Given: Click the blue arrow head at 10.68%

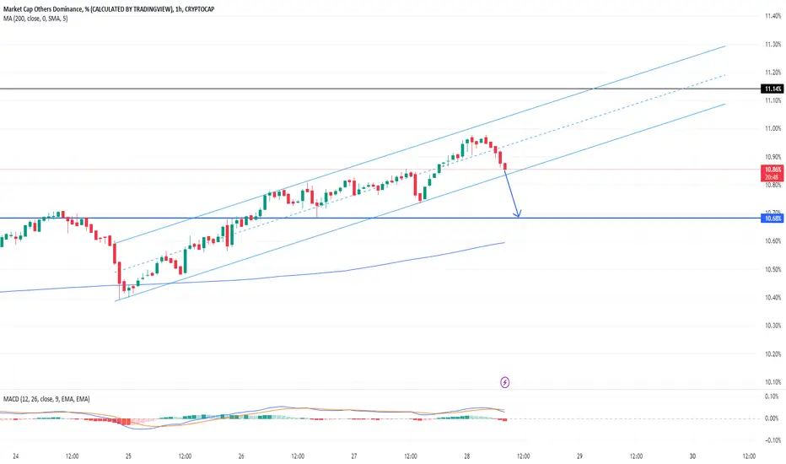Looking at the screenshot, I should pos(518,213).
